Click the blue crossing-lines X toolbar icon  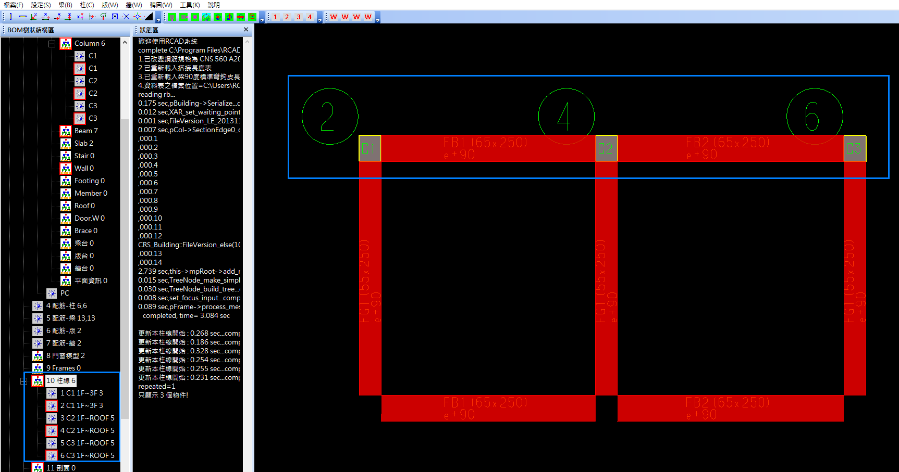coord(126,17)
